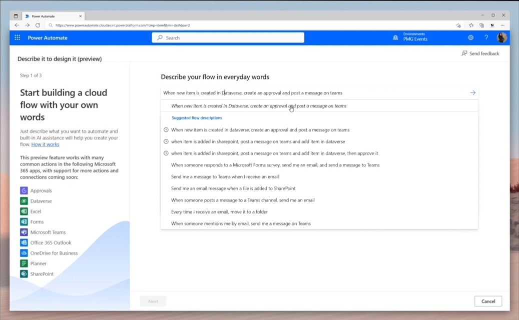Open the tab actions menu icon

click(16, 16)
